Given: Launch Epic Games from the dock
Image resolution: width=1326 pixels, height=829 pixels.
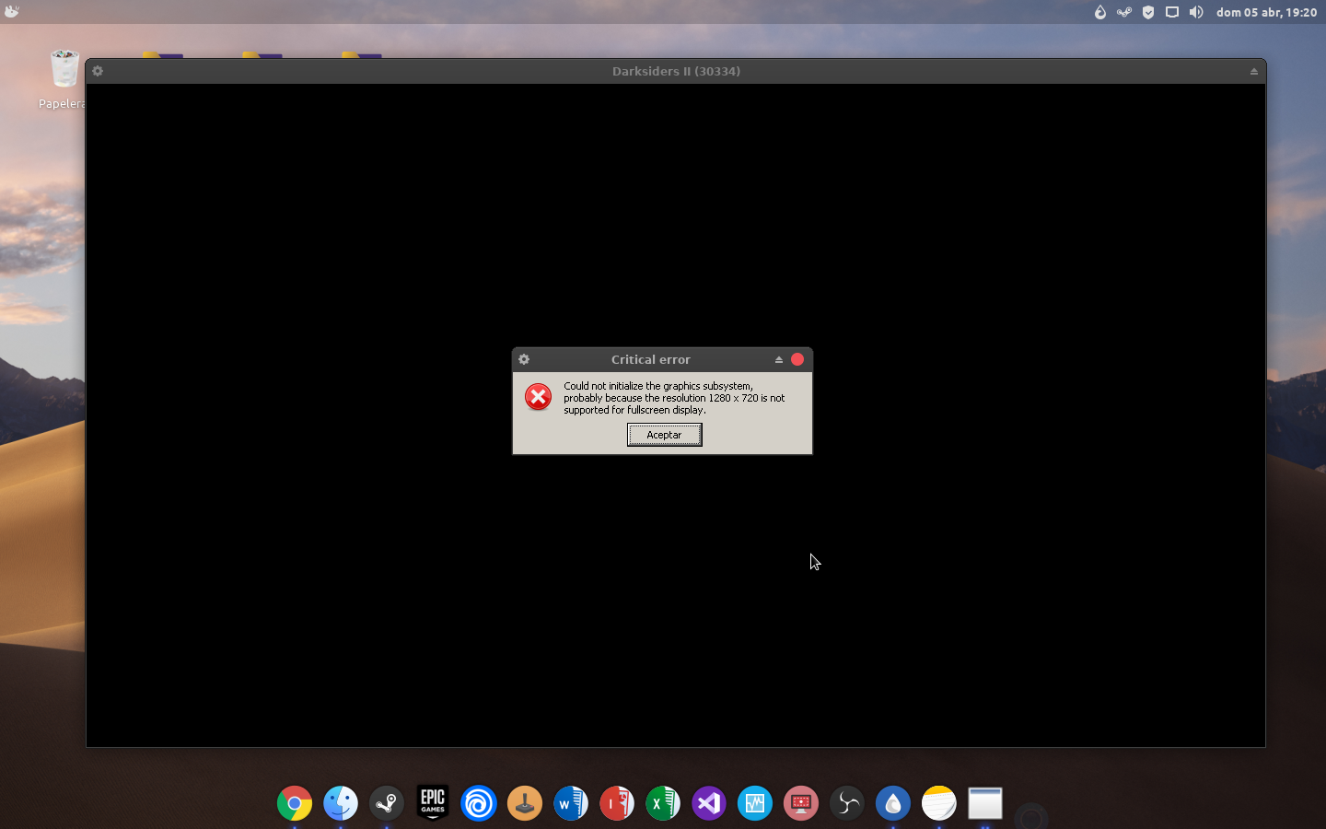Looking at the screenshot, I should click(433, 803).
